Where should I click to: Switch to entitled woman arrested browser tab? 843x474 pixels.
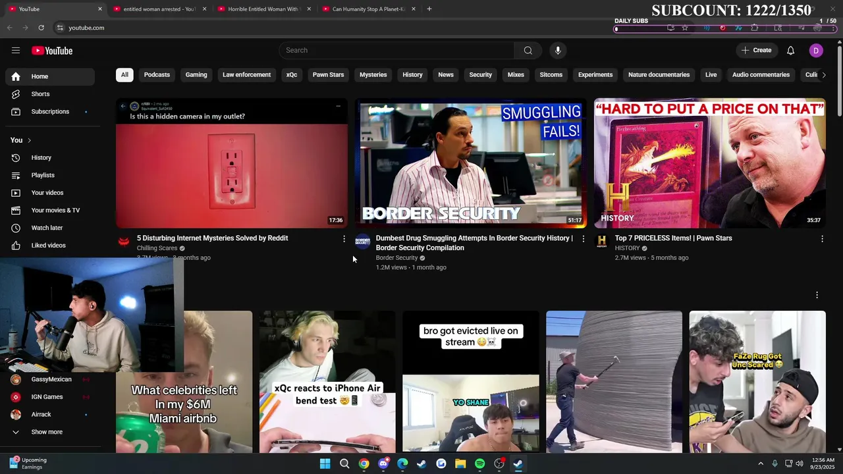tap(159, 9)
